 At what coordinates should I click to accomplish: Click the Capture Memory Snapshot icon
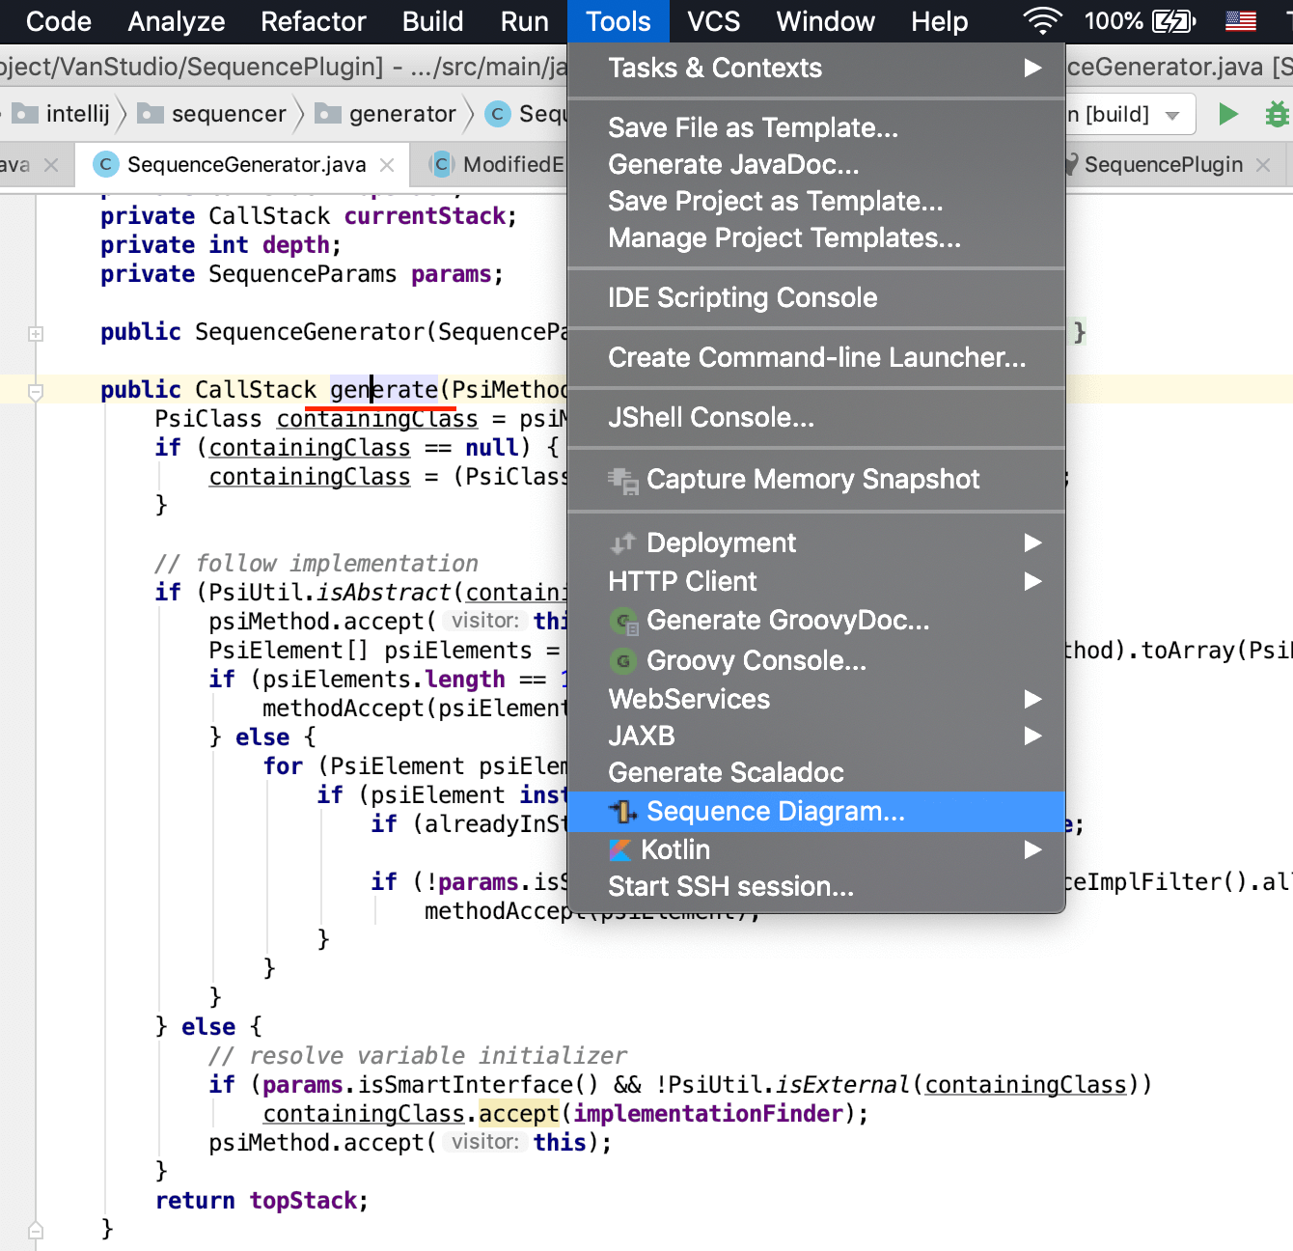tap(623, 481)
